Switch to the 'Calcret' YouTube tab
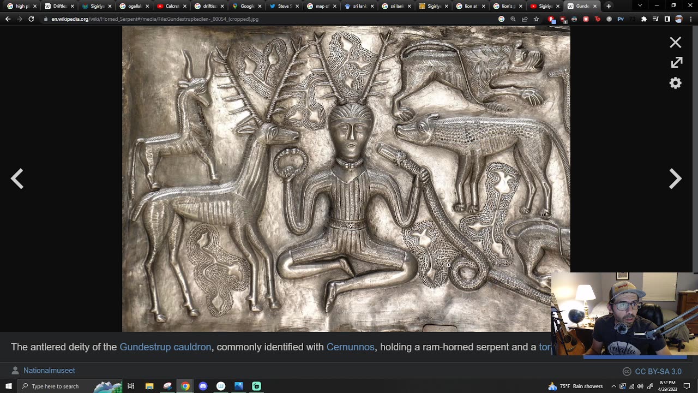This screenshot has width=698, height=393. coord(172,6)
